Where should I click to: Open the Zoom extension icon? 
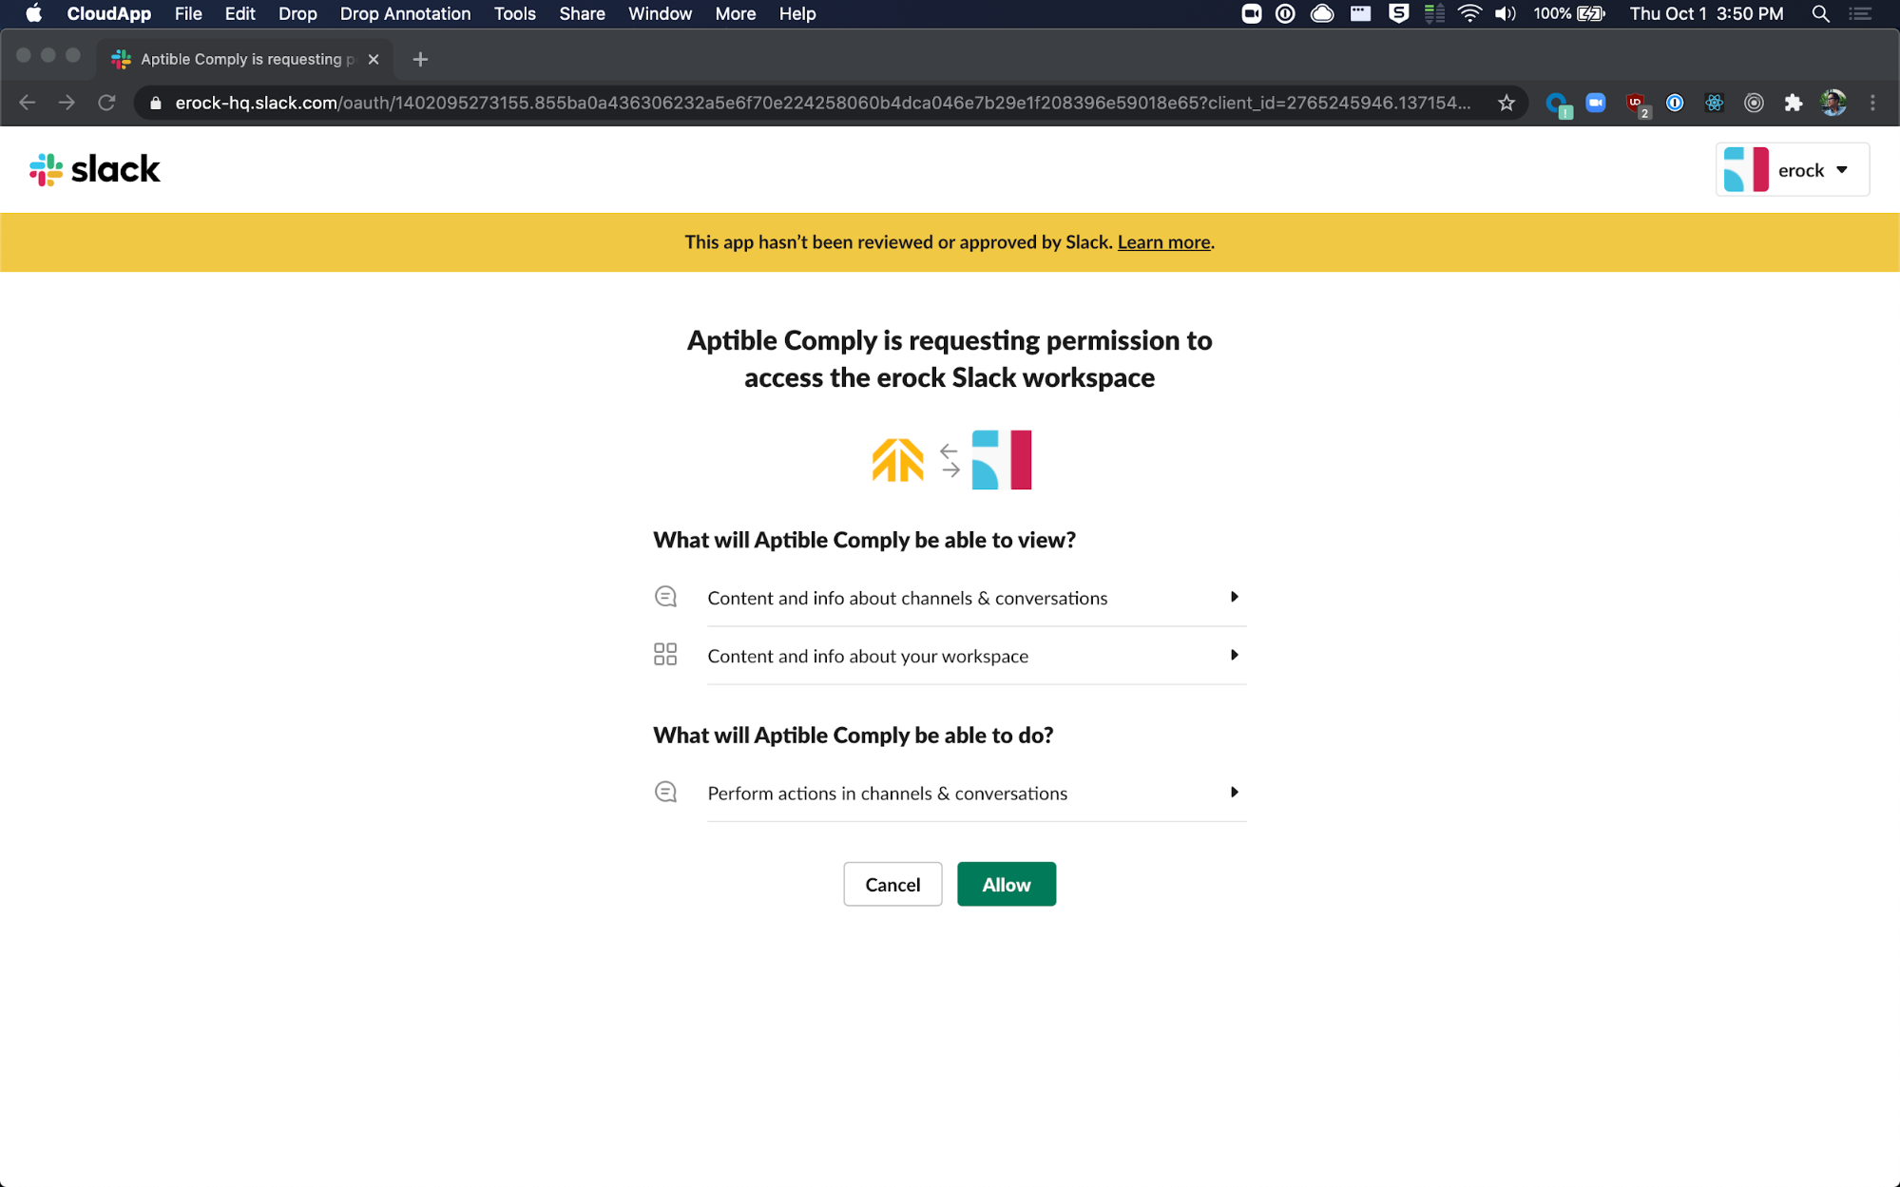1596,103
